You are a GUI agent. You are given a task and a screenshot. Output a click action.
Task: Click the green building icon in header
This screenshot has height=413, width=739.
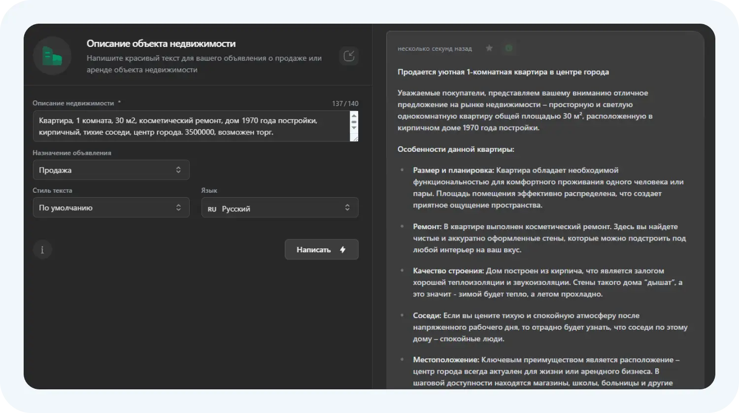[52, 56]
